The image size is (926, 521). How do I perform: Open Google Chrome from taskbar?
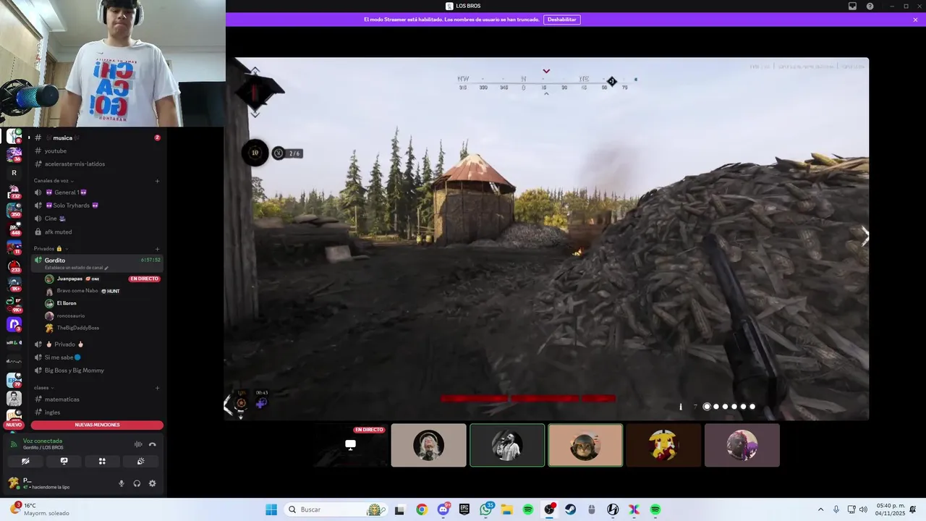tap(422, 509)
